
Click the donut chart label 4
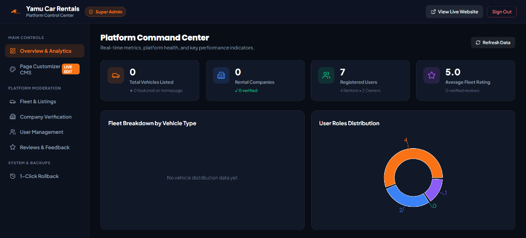coord(406,140)
